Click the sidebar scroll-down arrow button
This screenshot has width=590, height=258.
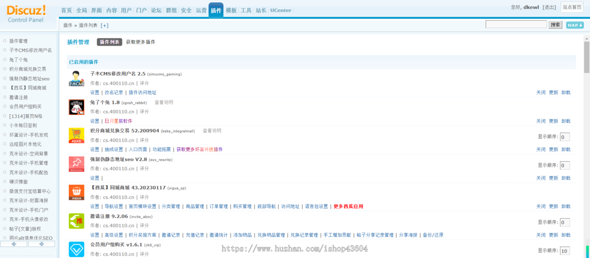(42, 244)
